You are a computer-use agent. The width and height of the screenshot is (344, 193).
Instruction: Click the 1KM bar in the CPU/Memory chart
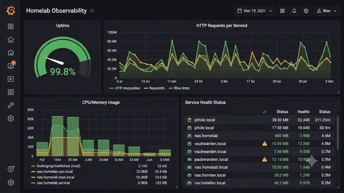coord(58,136)
